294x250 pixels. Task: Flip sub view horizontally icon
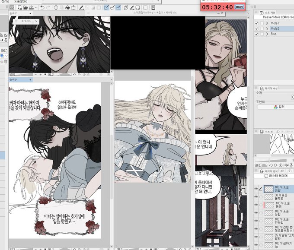(286, 165)
